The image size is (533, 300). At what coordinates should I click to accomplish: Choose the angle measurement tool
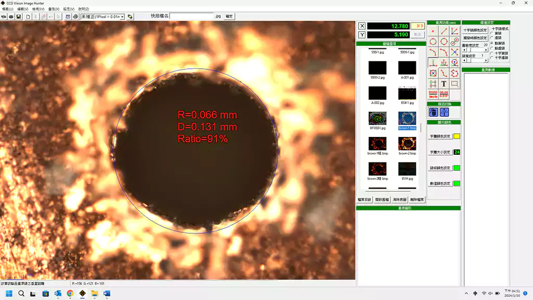click(x=454, y=31)
